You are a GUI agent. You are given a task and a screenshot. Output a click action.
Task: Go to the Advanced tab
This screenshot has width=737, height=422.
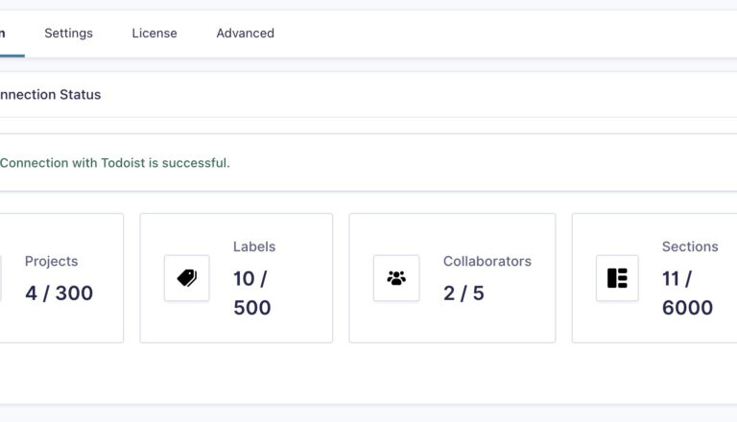245,34
